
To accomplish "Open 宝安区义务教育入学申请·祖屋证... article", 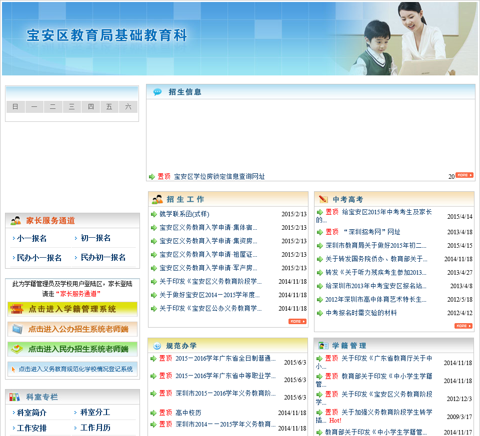I will tap(208, 254).
